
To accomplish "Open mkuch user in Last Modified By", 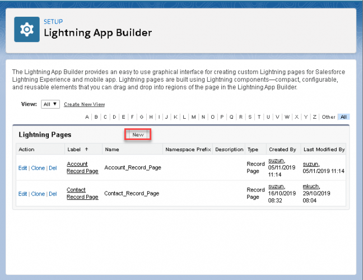I will [x=310, y=186].
